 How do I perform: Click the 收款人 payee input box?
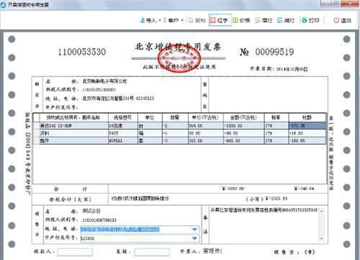point(75,252)
